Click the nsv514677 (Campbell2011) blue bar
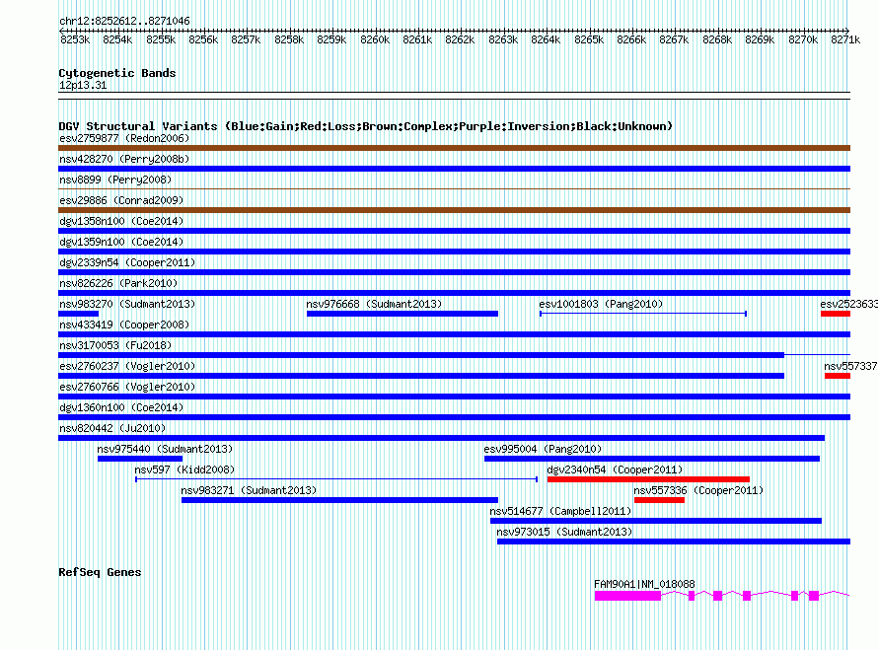 656,521
